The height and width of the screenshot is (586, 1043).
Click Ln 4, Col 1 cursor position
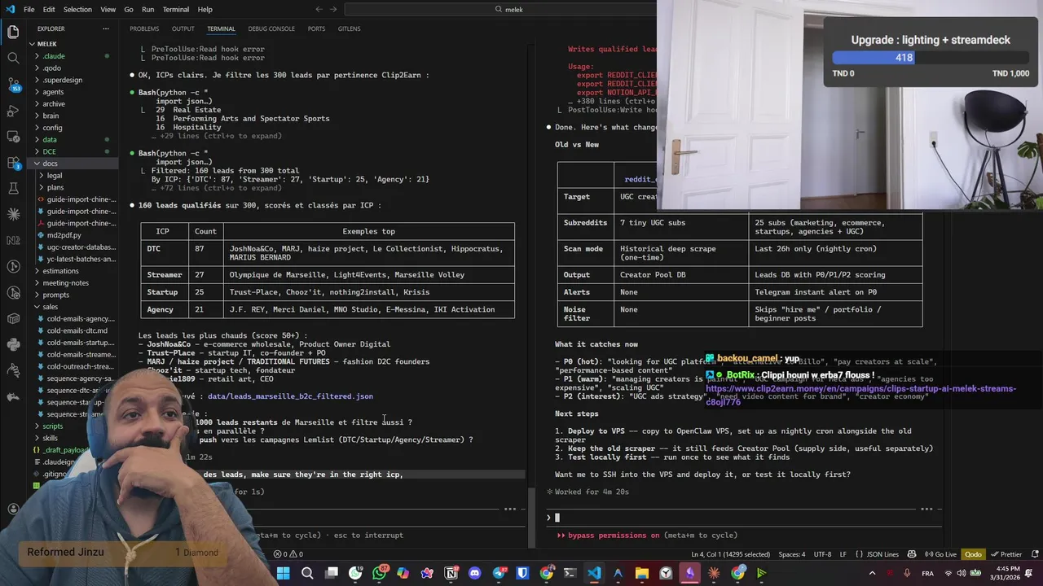pyautogui.click(x=728, y=554)
